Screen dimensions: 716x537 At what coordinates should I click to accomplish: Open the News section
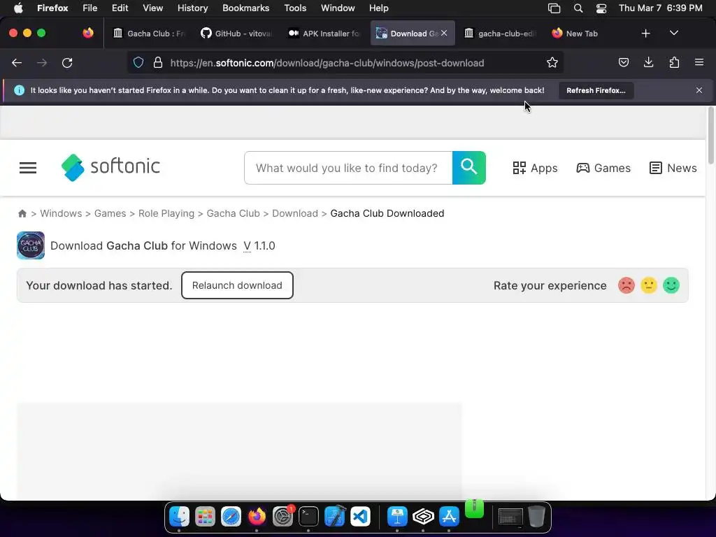click(673, 168)
